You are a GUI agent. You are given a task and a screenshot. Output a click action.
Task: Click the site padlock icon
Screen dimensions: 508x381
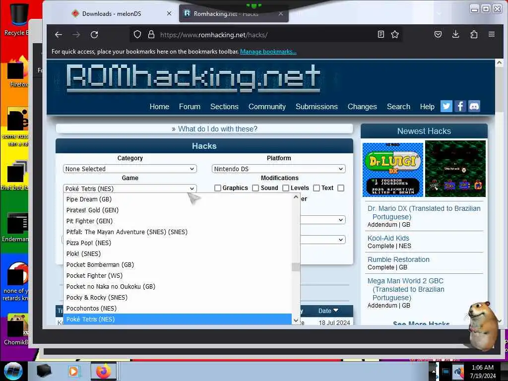(151, 35)
